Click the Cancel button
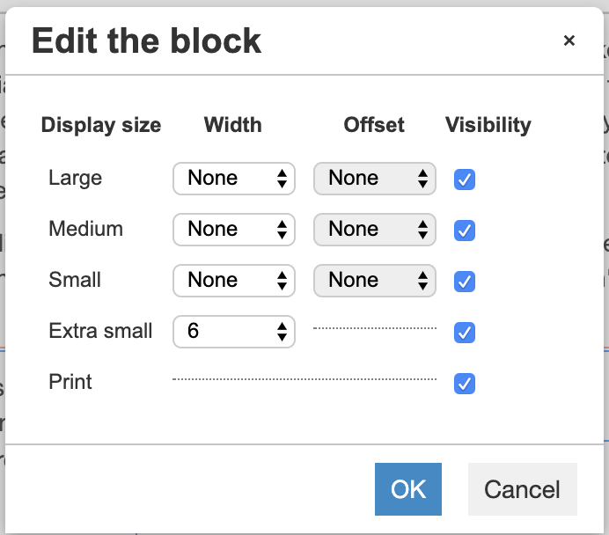Screen dimensions: 609x535 coord(523,489)
